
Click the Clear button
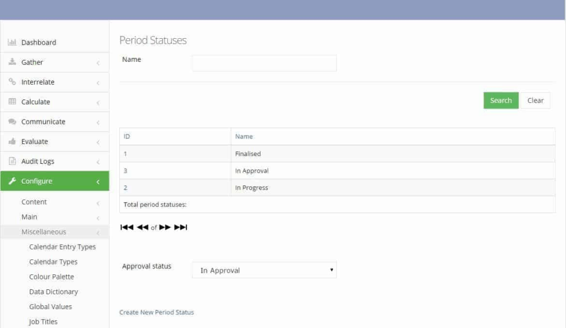[535, 101]
